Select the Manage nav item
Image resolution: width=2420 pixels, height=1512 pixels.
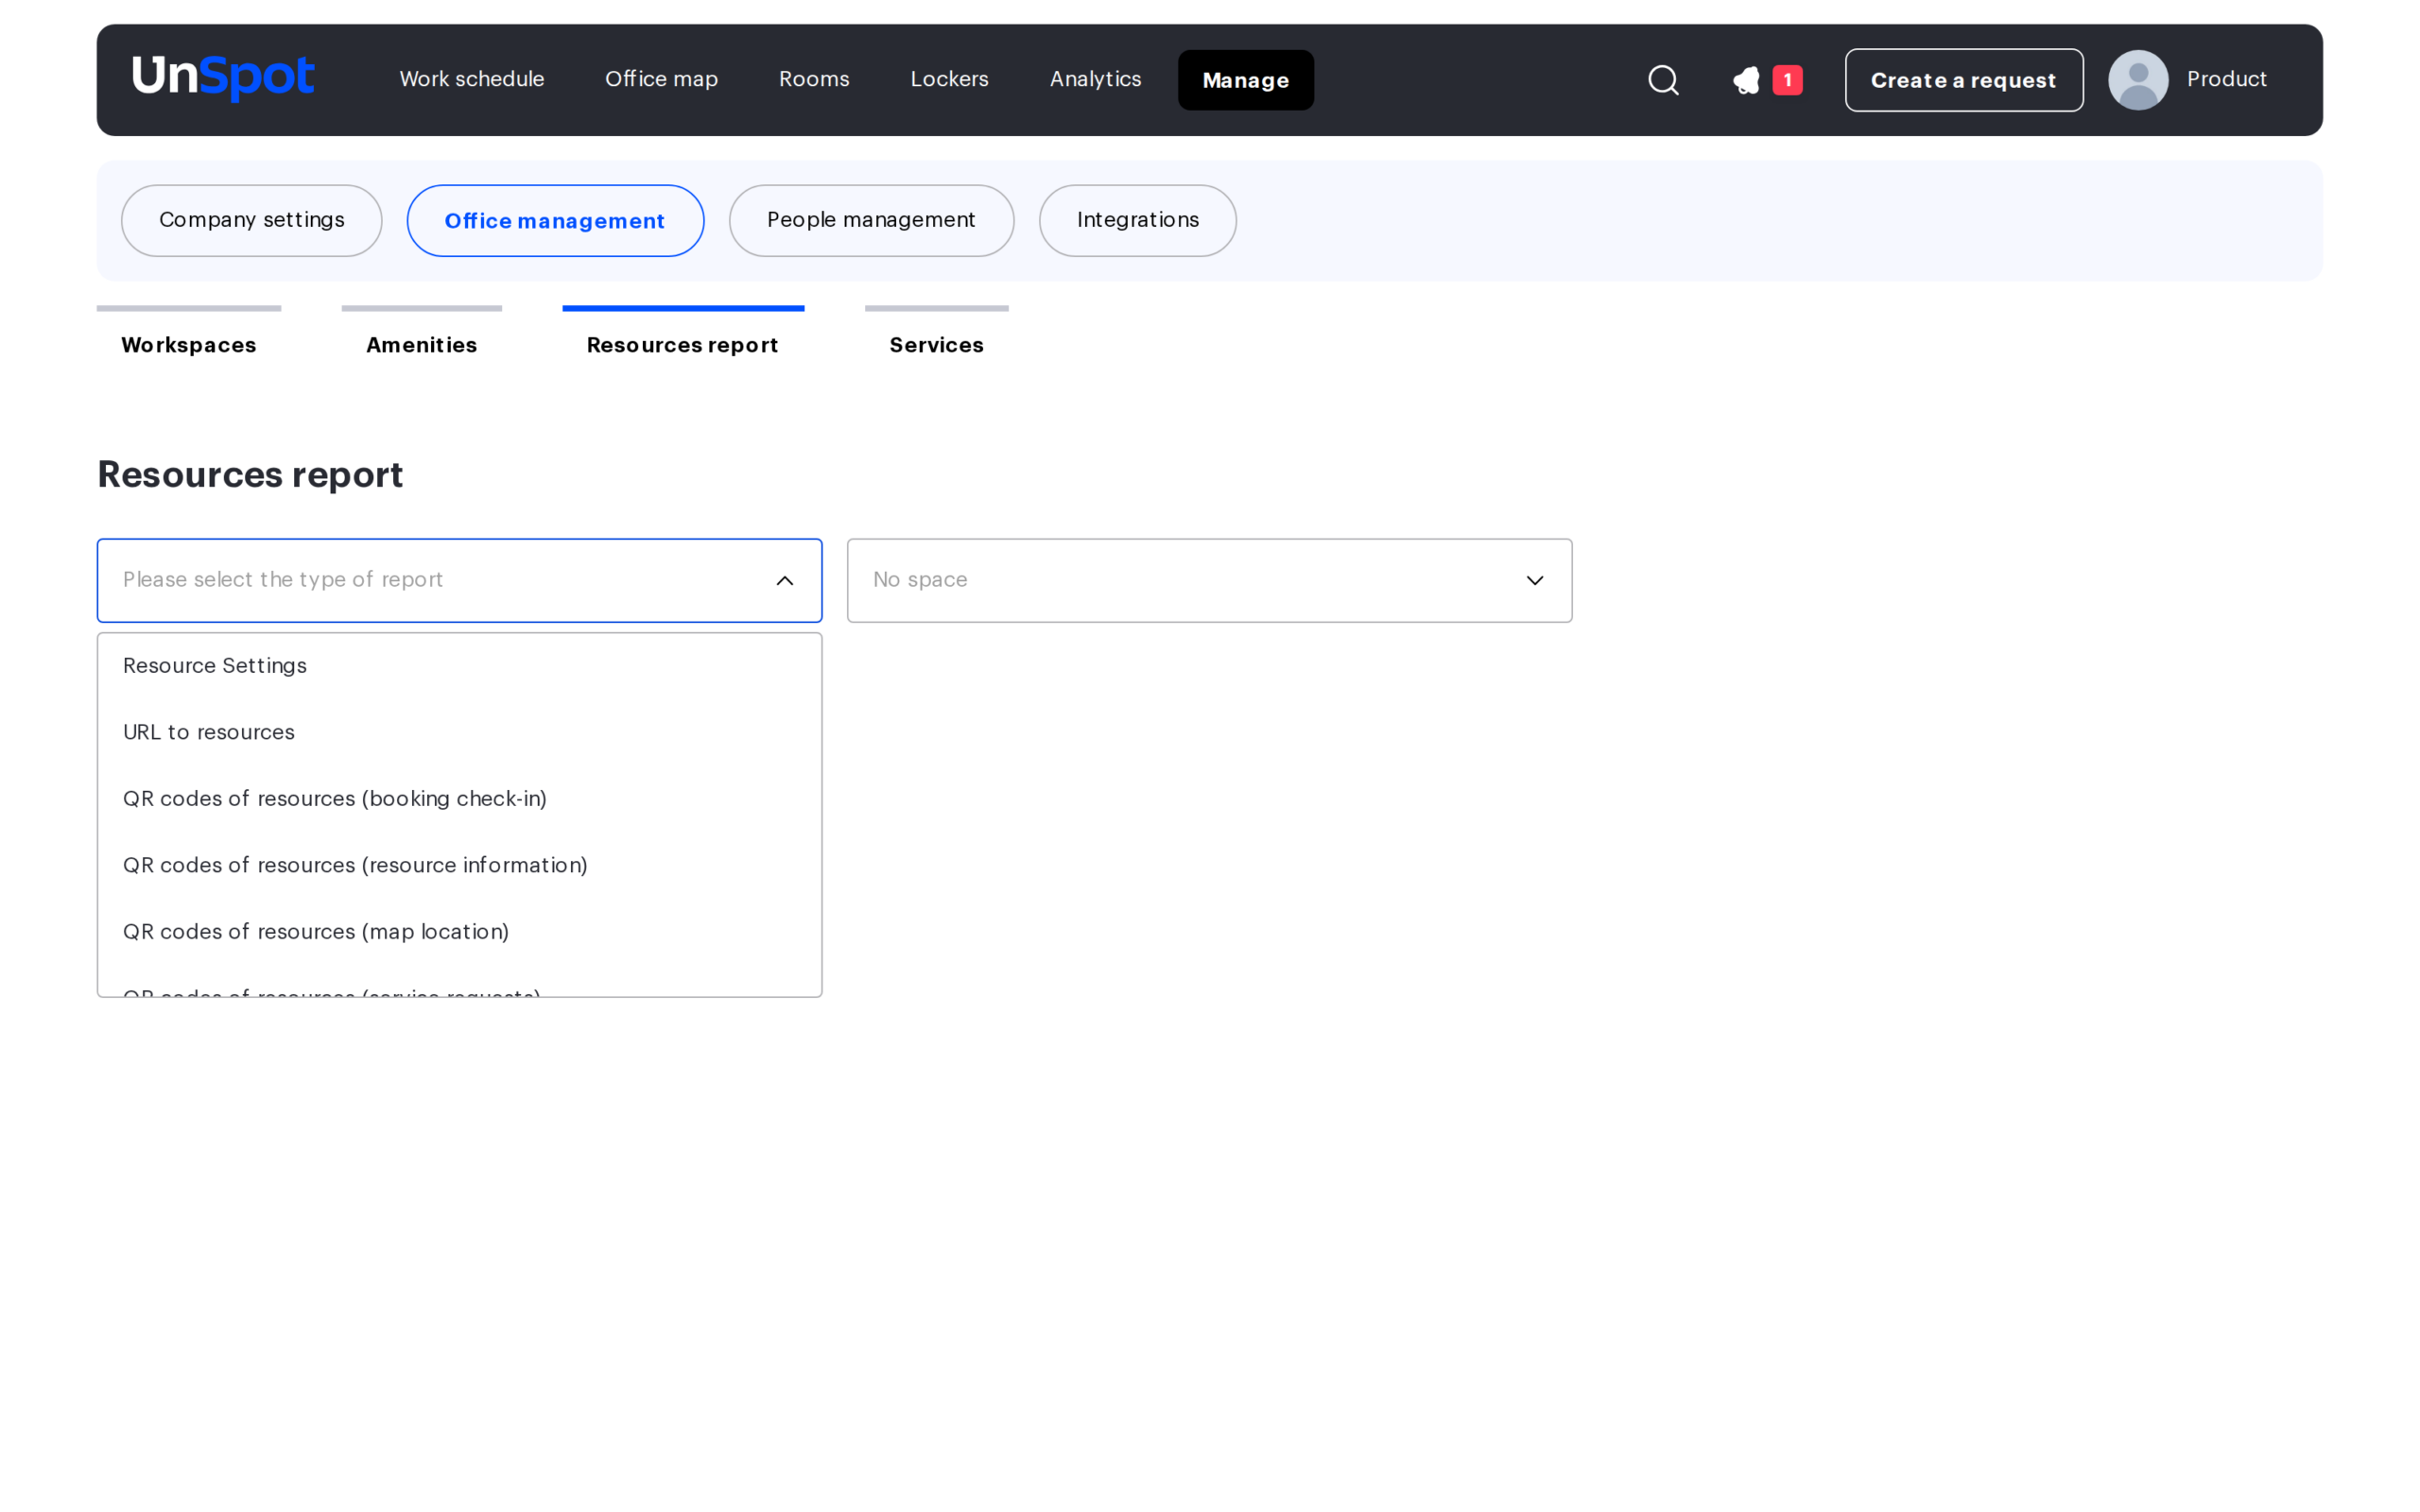coord(1245,80)
